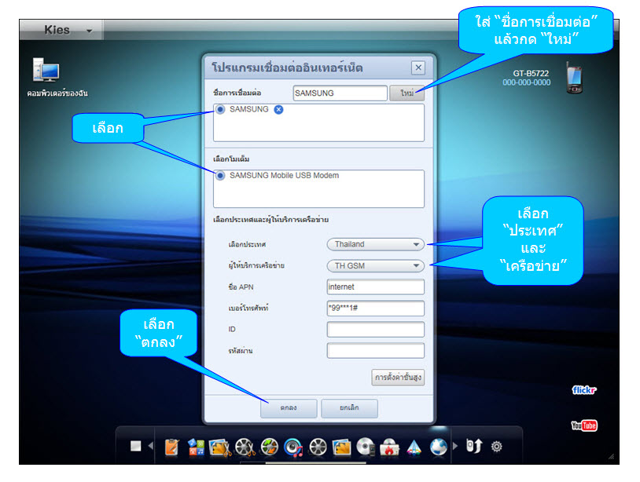Image resolution: width=640 pixels, height=482 pixels.
Task: Open the notepad/memo icon in the dock
Action: pyautogui.click(x=172, y=447)
